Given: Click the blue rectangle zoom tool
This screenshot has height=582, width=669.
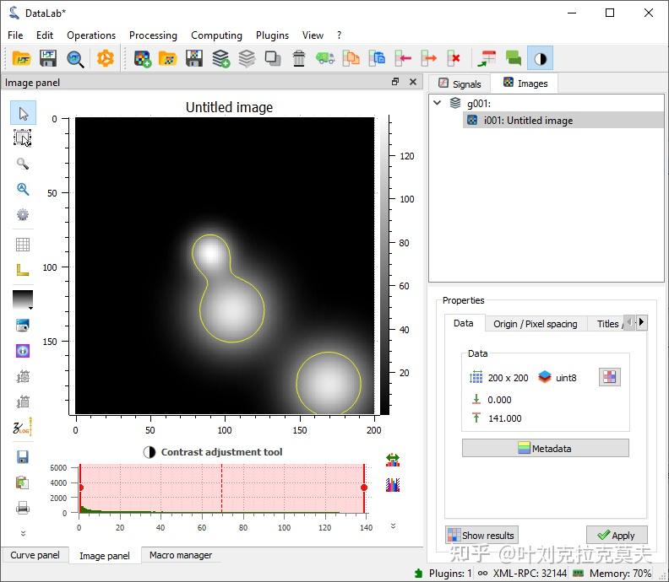Looking at the screenshot, I should [x=23, y=189].
